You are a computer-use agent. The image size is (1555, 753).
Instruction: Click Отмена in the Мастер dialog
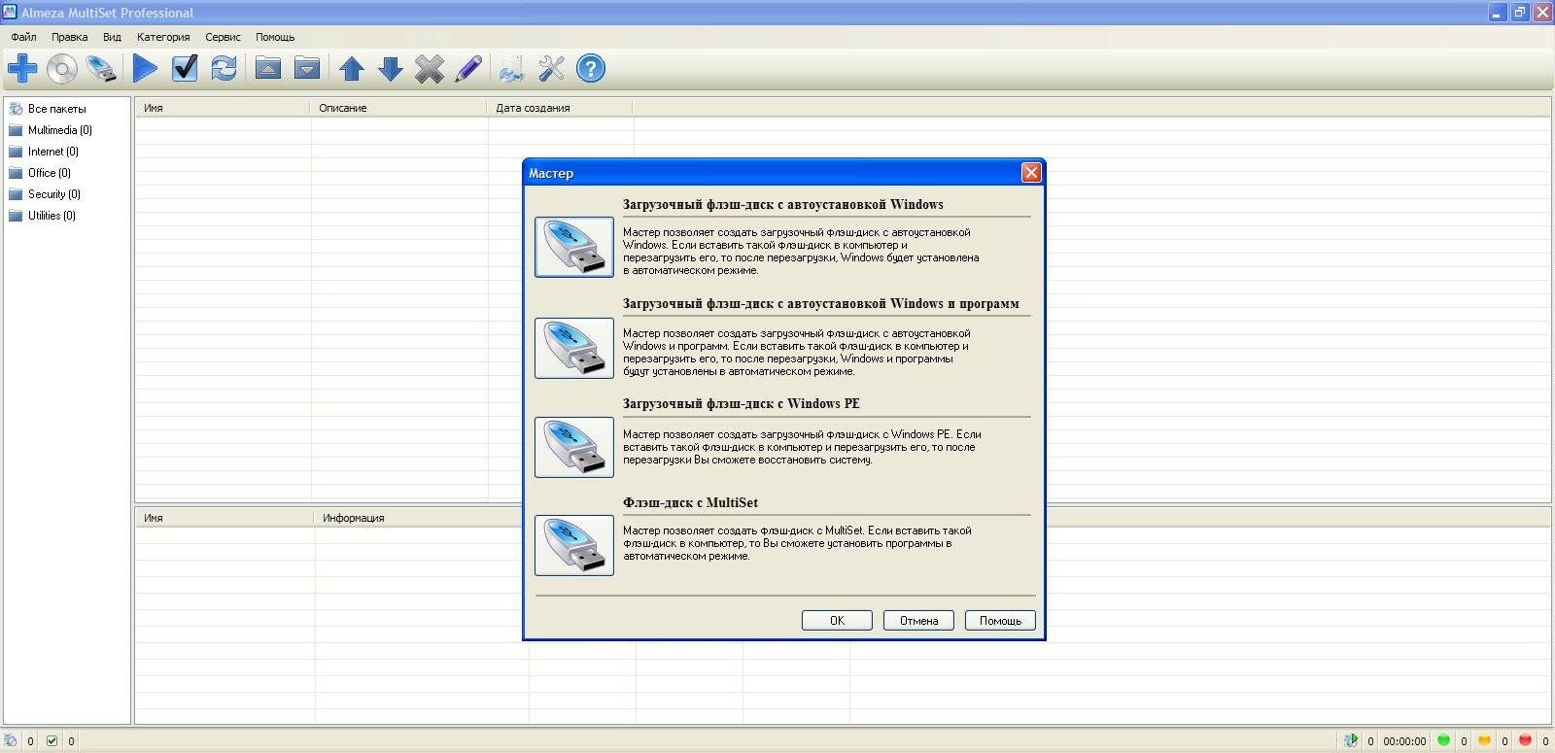(918, 620)
